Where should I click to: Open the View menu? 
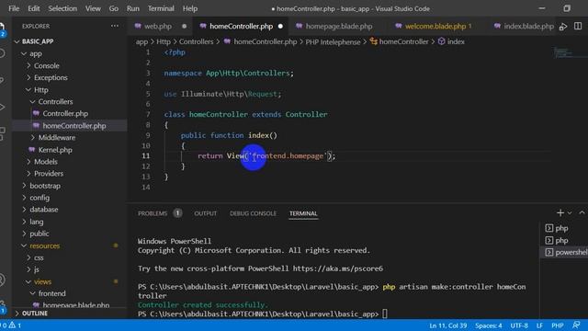[x=93, y=8]
